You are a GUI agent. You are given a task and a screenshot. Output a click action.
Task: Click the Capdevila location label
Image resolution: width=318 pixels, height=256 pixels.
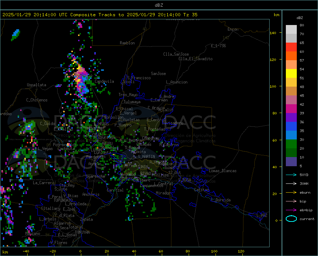[x=104, y=81]
